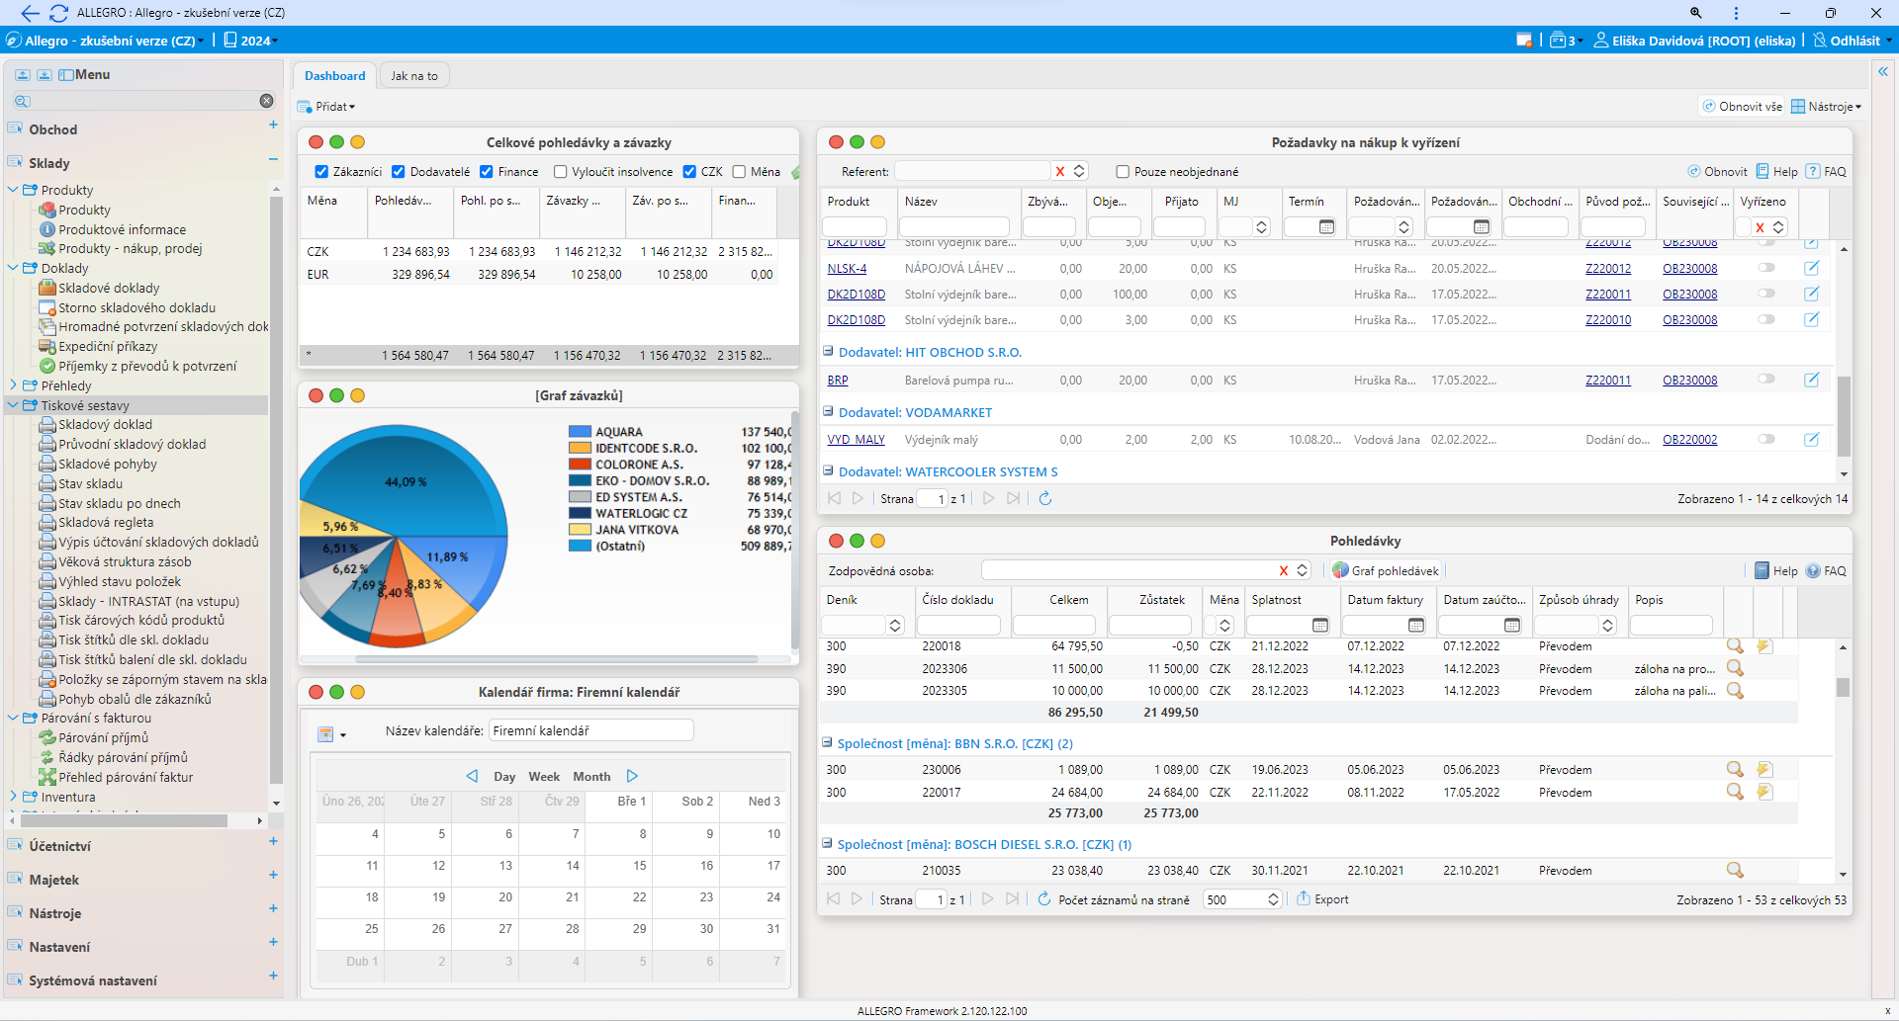Screen dimensions: 1899x1021
Task: Open the OB220002 related document link
Action: [1689, 440]
